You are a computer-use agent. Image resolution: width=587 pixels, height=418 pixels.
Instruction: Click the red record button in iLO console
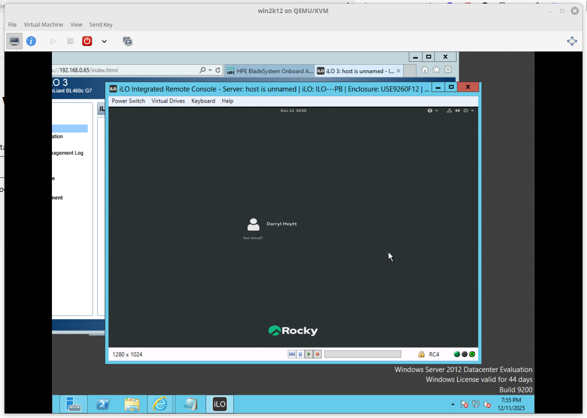pos(317,354)
